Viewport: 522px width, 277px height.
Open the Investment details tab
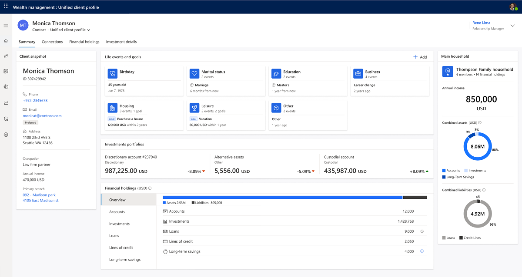[x=121, y=42]
